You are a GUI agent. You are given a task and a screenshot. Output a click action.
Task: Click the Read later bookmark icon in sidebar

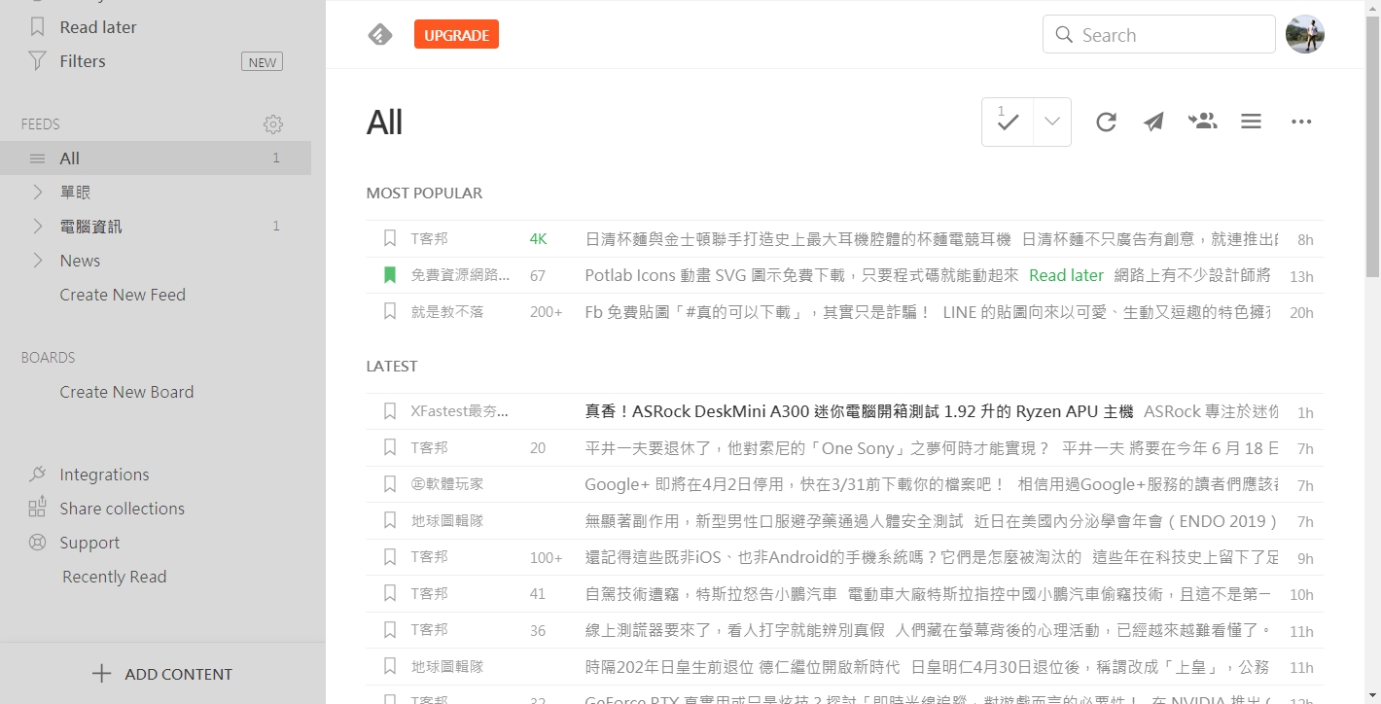pyautogui.click(x=37, y=27)
